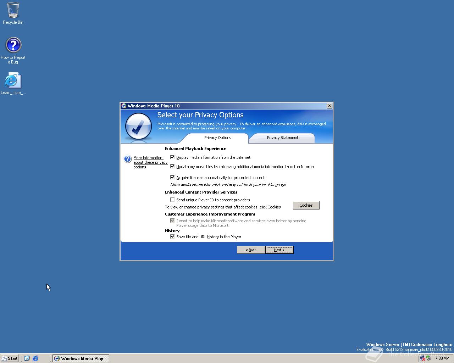Click the Enhanced Content Provider Services heading

coord(201,192)
